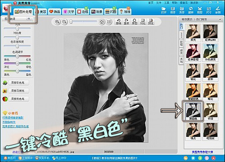The height and width of the screenshot is (162, 225).
Task: Click the 撤销 undo icon
Action: [118, 22]
